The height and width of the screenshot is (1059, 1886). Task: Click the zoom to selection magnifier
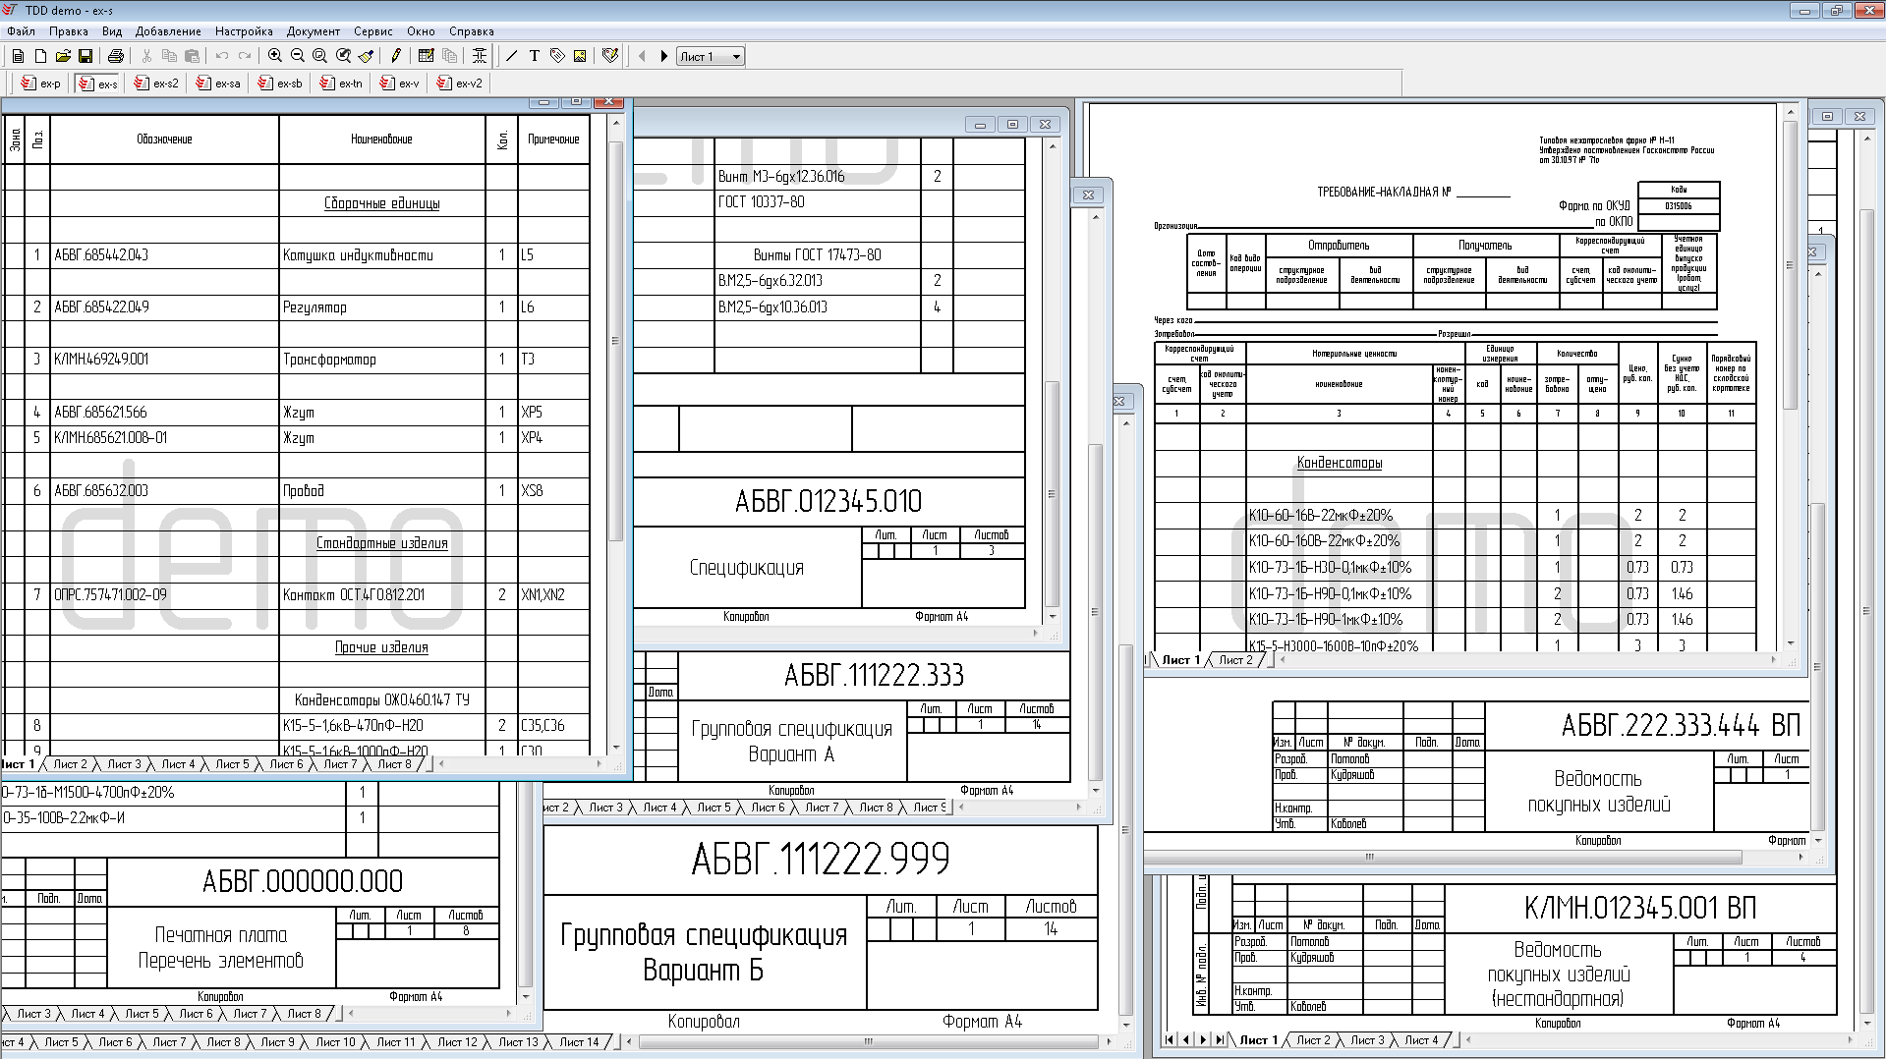pyautogui.click(x=343, y=56)
